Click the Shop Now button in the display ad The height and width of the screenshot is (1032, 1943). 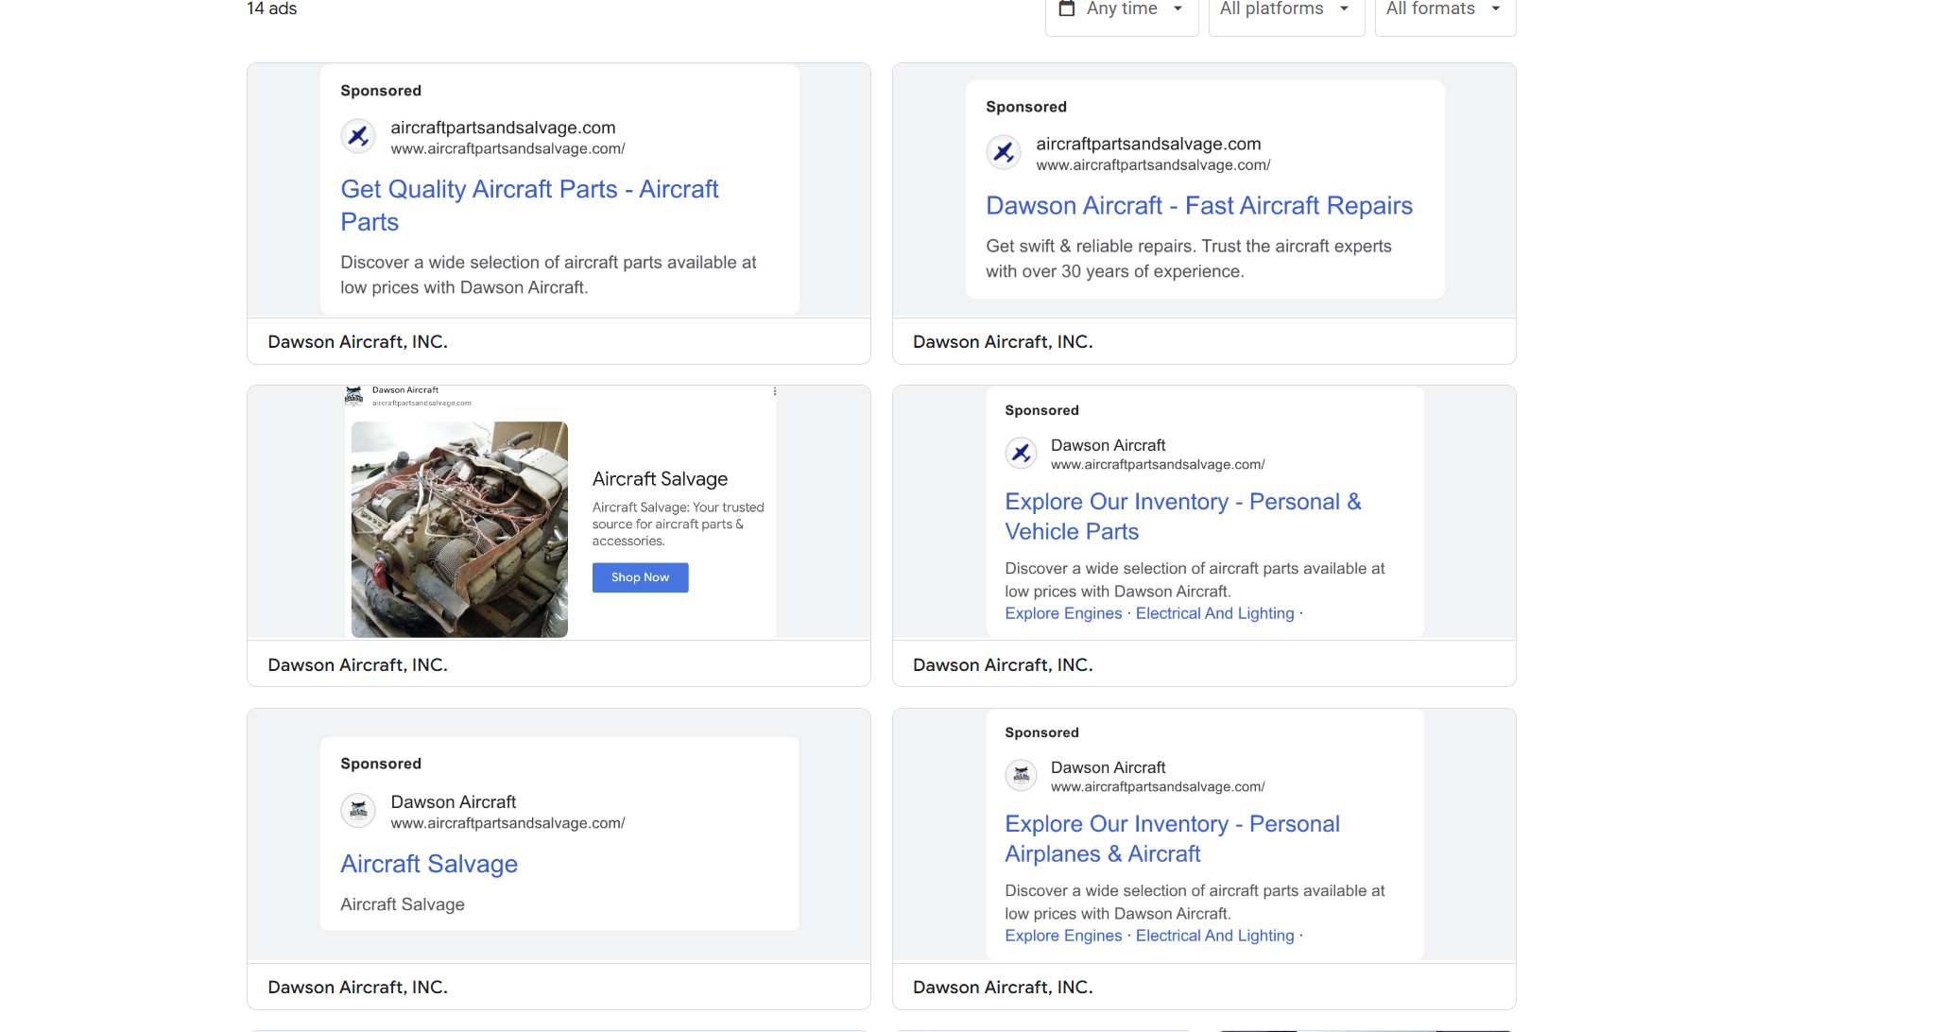[x=640, y=577]
